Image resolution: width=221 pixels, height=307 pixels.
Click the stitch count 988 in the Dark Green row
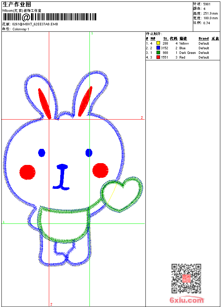click(x=165, y=53)
